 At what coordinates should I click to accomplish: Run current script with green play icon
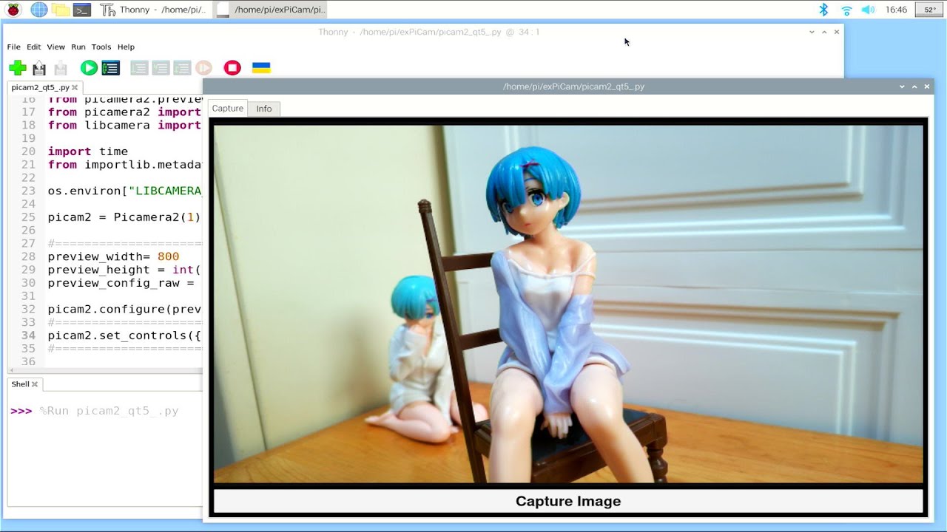(89, 68)
